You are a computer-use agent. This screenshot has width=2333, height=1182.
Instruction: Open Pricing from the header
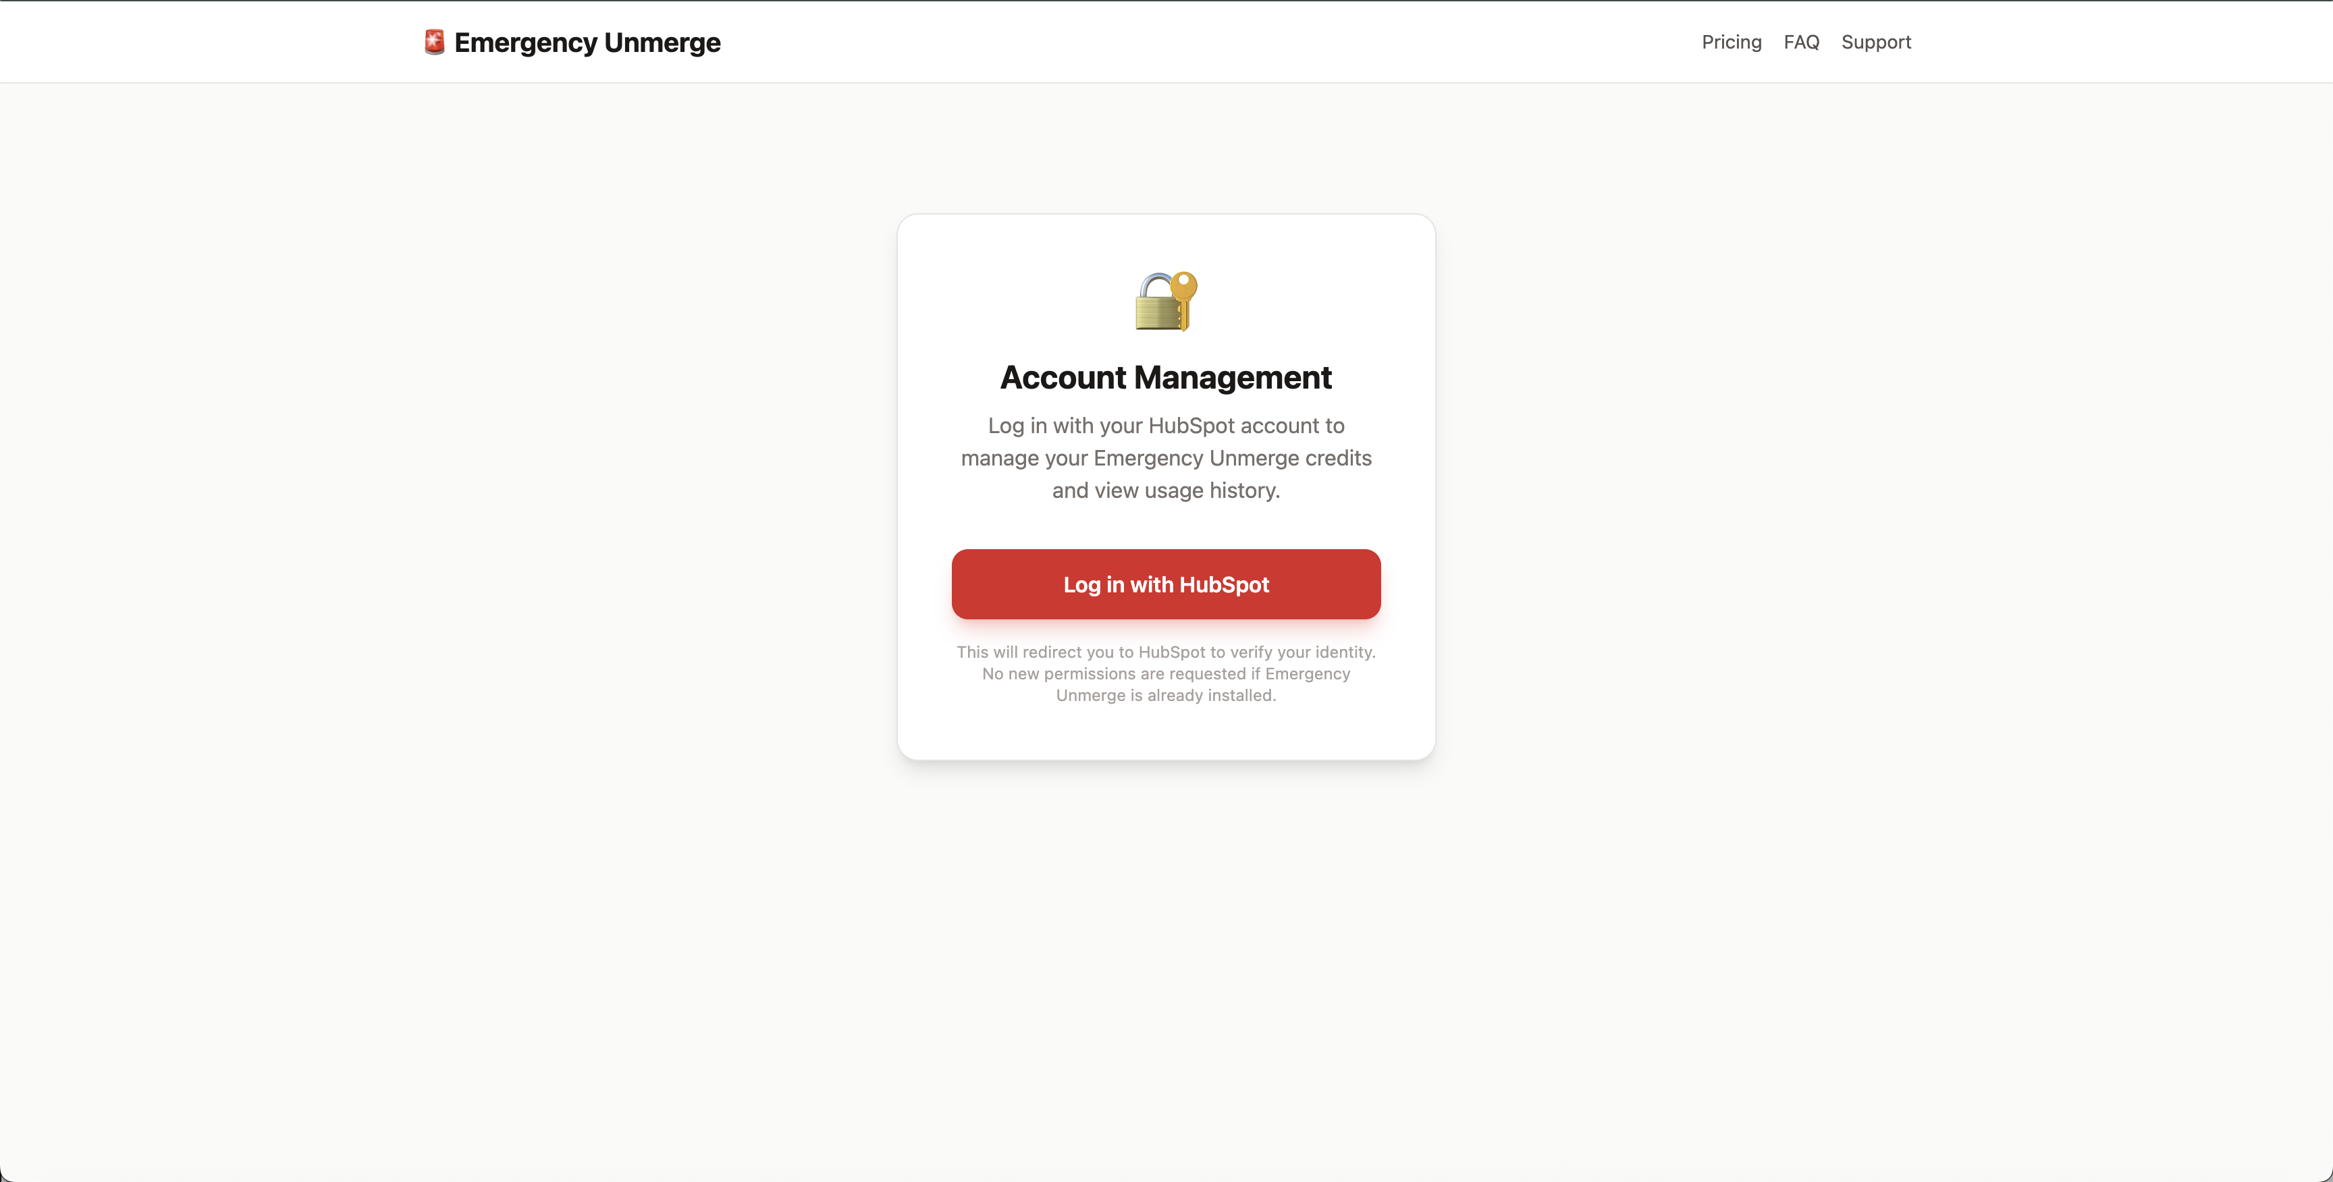[1731, 42]
